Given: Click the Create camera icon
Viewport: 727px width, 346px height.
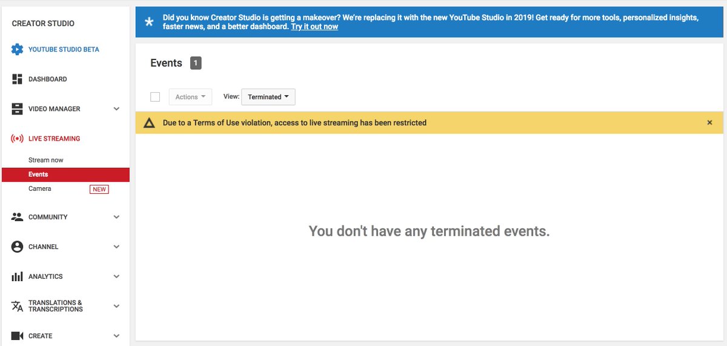Looking at the screenshot, I should 17,336.
